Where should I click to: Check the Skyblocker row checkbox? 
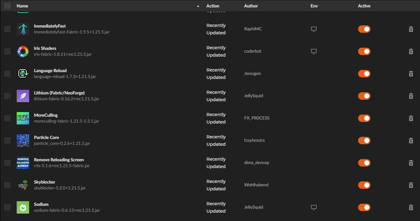pyautogui.click(x=7, y=185)
